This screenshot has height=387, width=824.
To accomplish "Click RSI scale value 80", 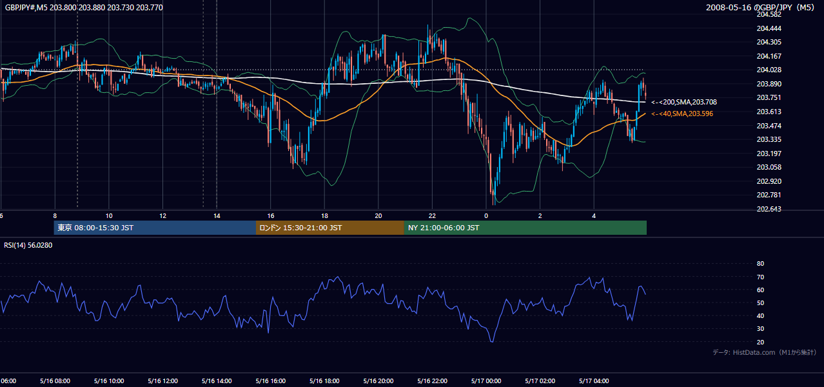I will click(x=760, y=264).
